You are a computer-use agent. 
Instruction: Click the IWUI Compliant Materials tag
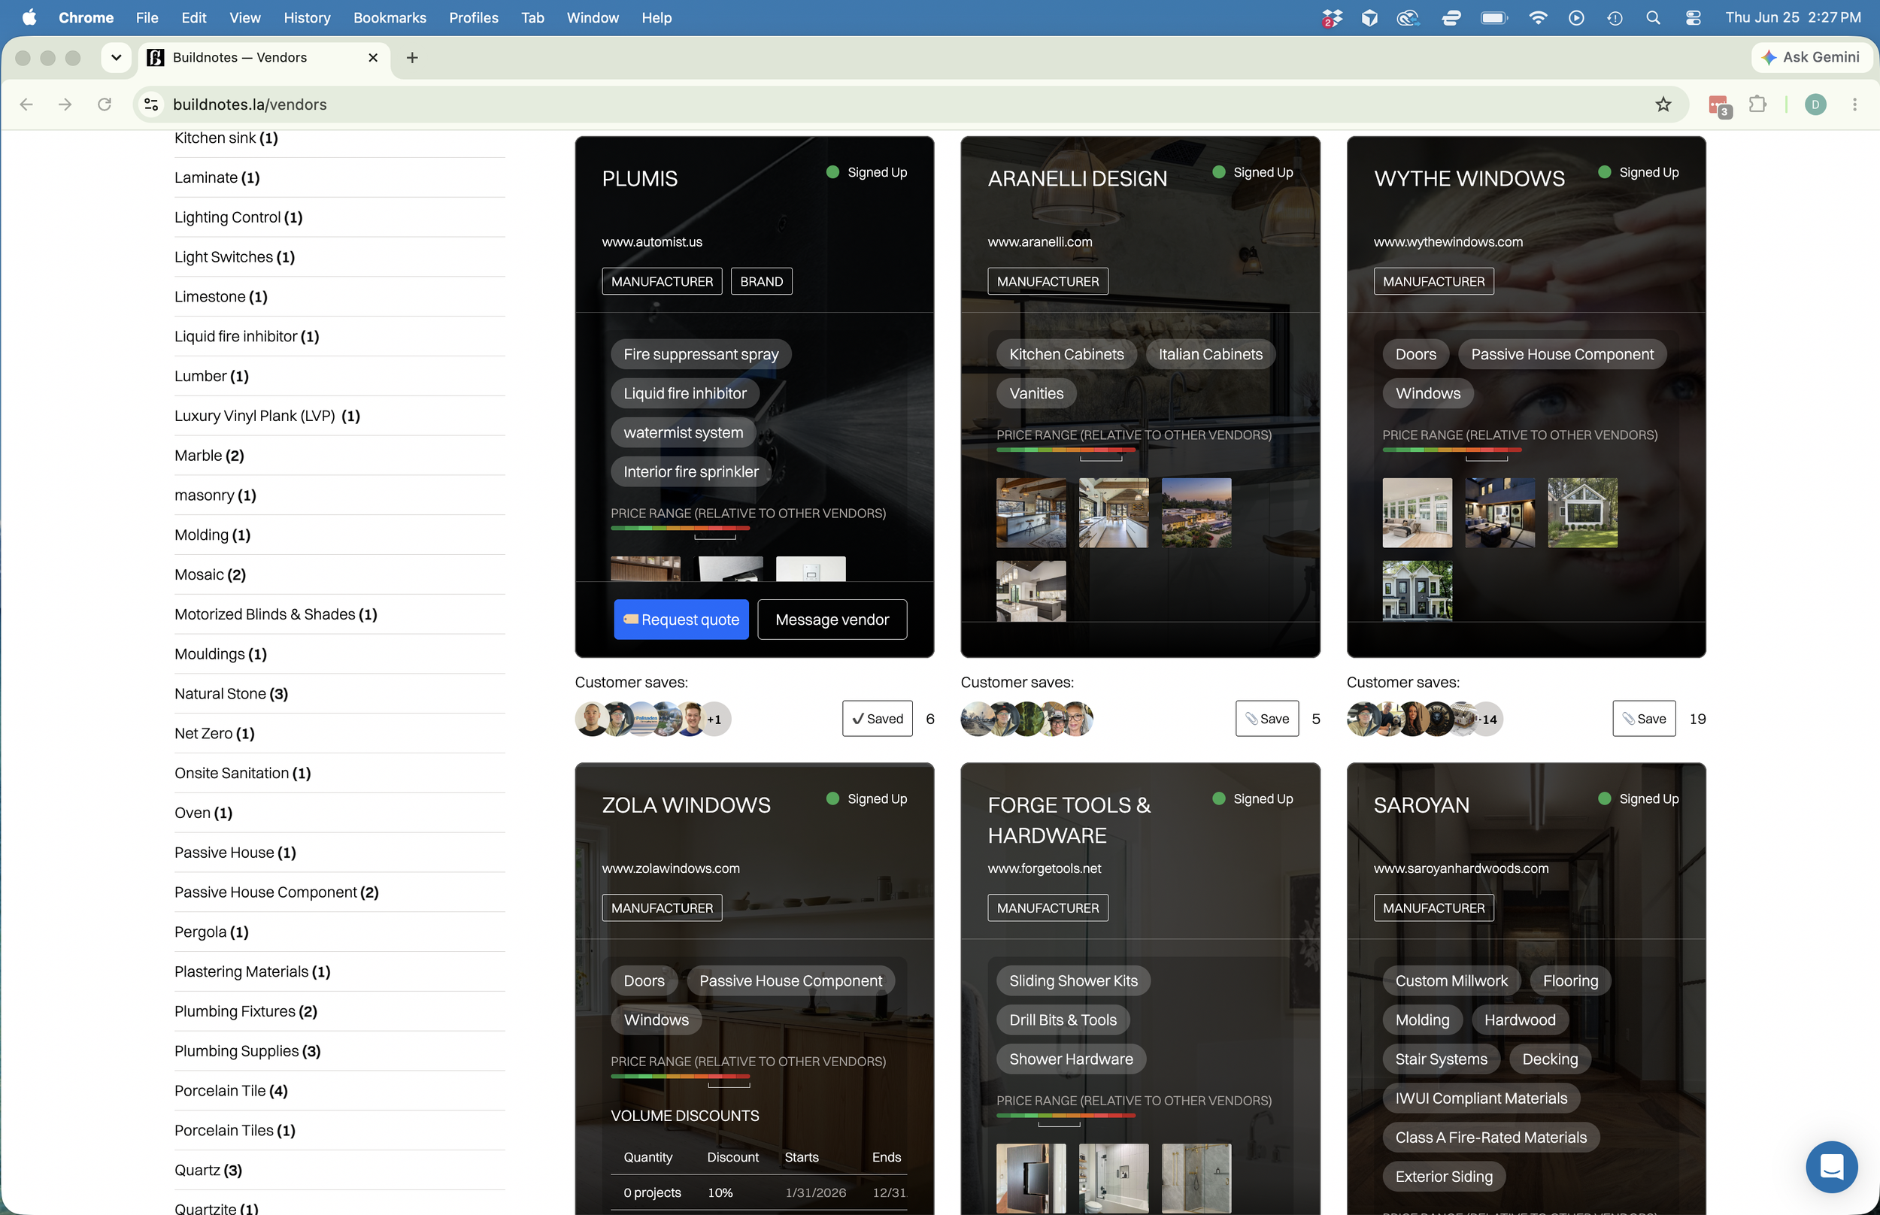tap(1480, 1098)
